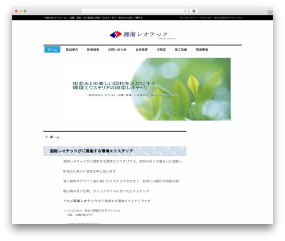Open the 商品案内 menu item
The width and height of the screenshot is (285, 241).
coord(72,50)
